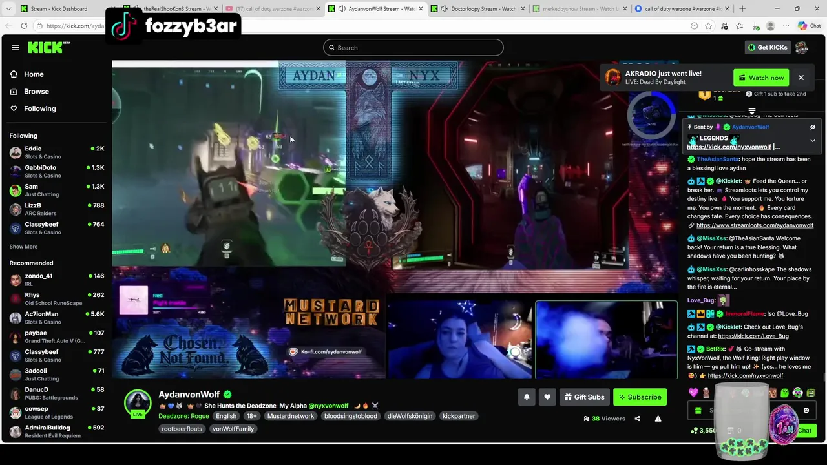Open the browser downloads icon

755,26
